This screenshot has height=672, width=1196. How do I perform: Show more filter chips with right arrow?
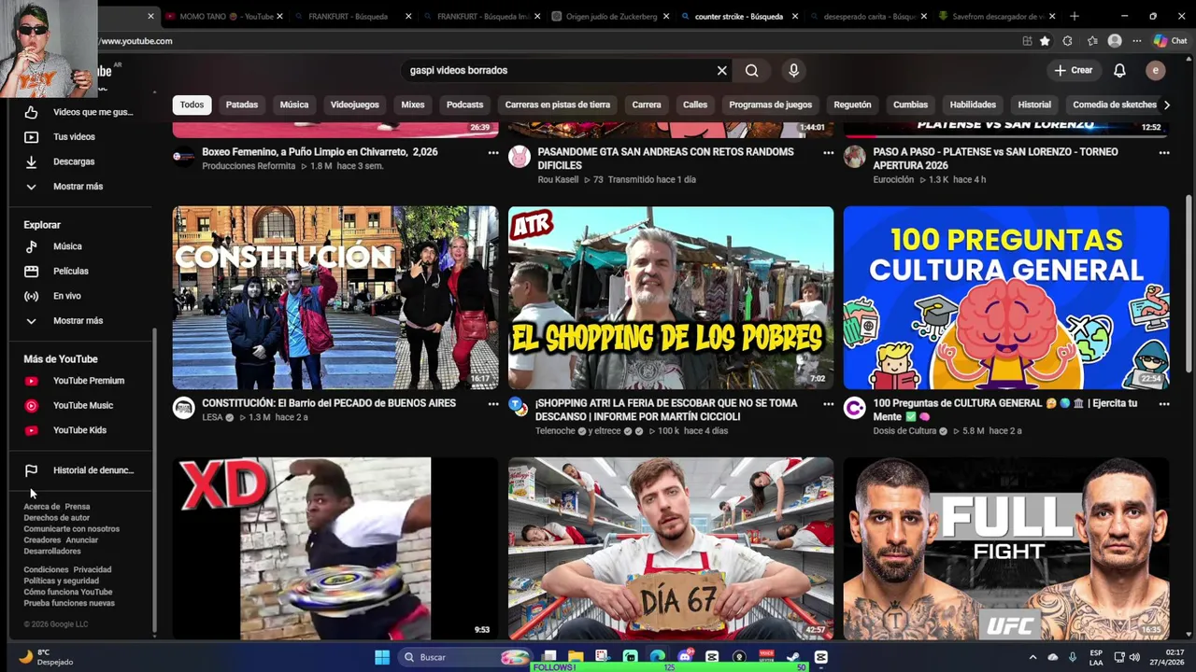click(x=1166, y=105)
